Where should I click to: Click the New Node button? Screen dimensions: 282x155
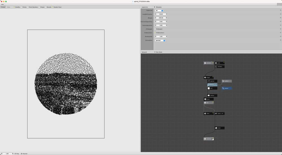pos(158,52)
